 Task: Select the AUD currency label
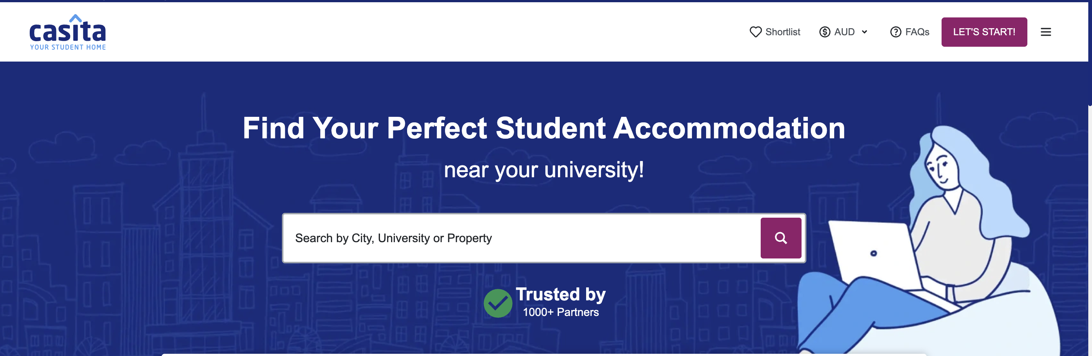tap(844, 32)
